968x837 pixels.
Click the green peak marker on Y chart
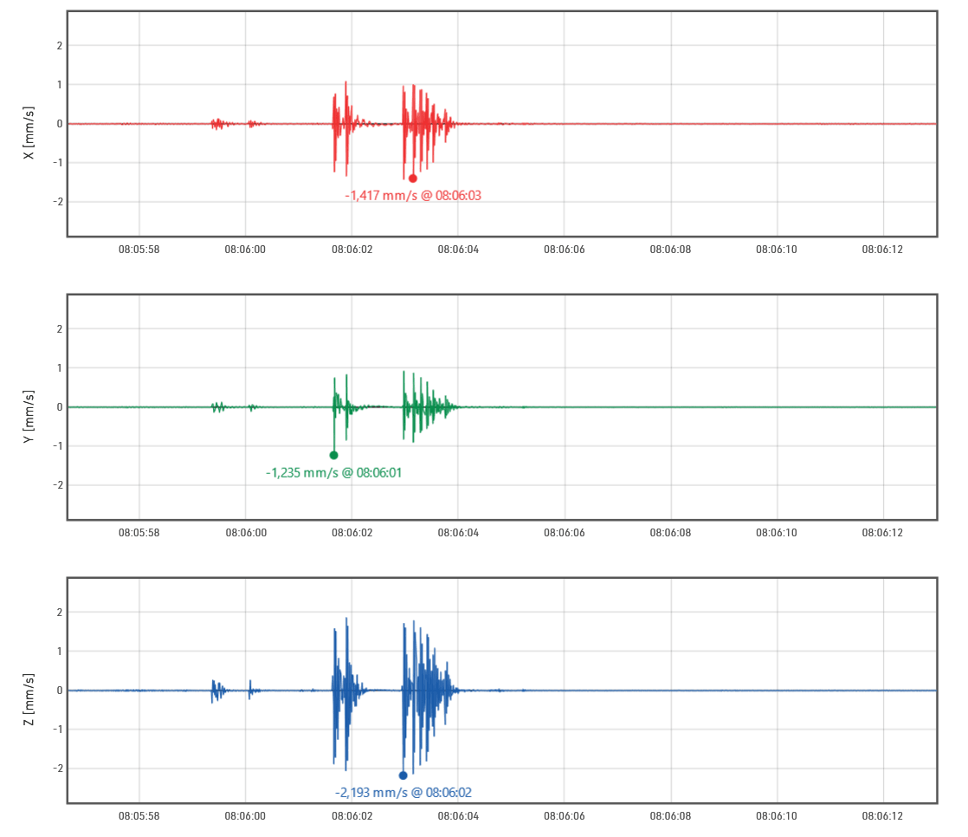coord(333,455)
